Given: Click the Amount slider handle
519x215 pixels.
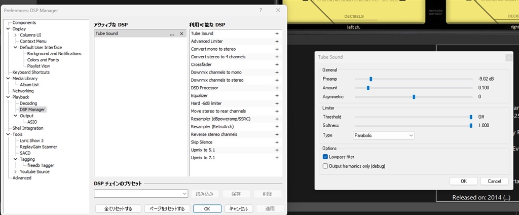Looking at the screenshot, I should coord(368,88).
